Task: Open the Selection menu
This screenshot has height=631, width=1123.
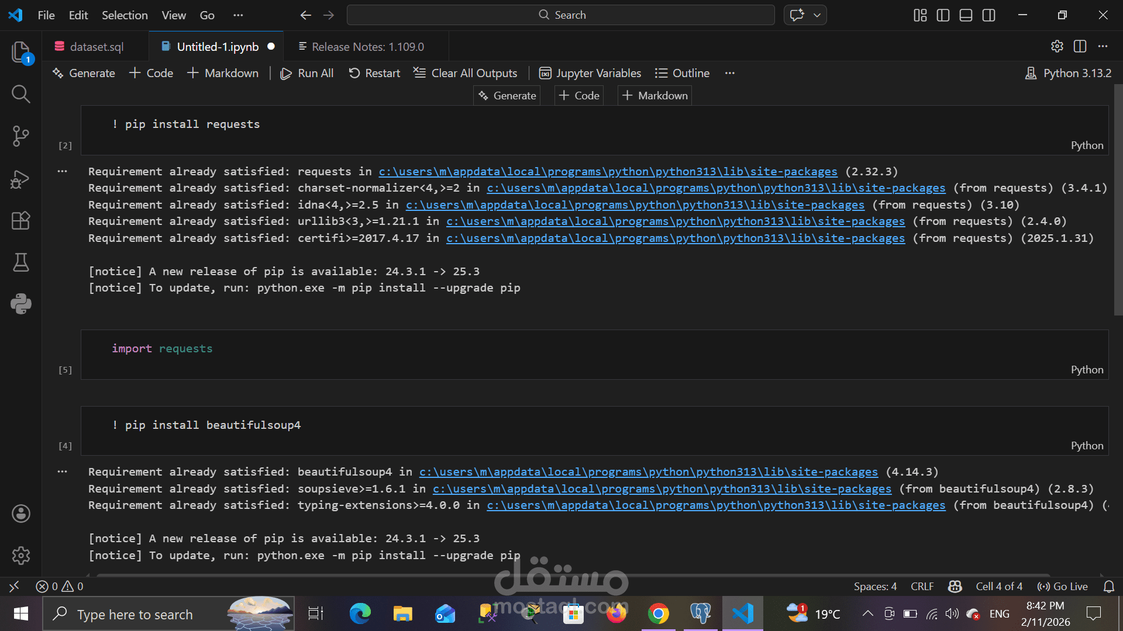Action: click(x=125, y=15)
